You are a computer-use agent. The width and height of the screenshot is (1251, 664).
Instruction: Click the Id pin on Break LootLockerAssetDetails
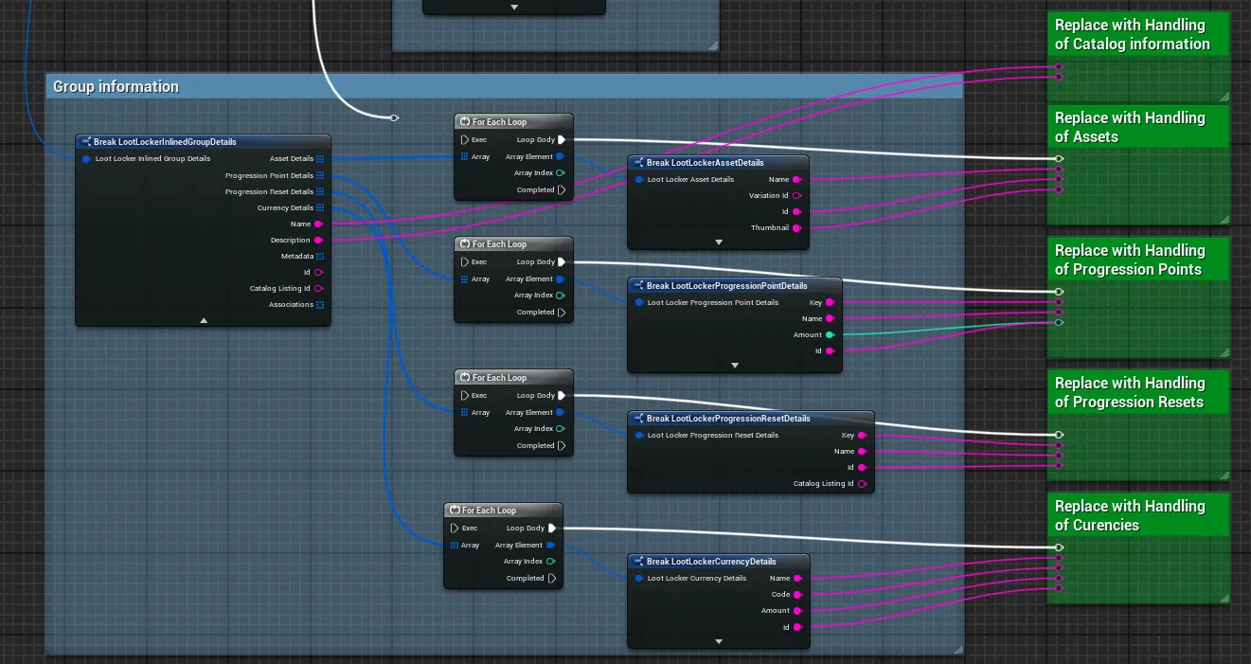coord(796,212)
